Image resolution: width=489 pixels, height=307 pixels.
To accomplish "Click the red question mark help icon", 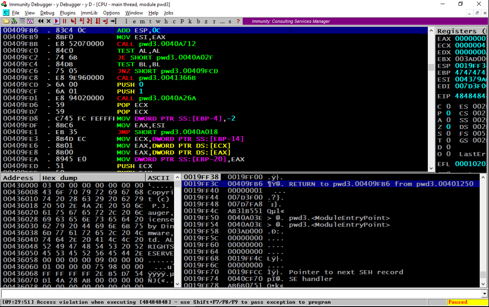I will coord(238,21).
